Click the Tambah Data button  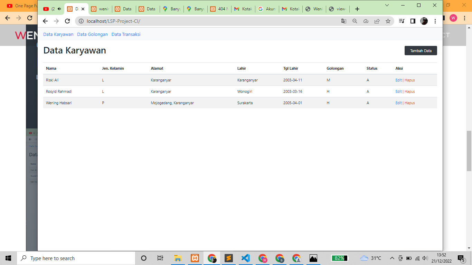click(421, 51)
